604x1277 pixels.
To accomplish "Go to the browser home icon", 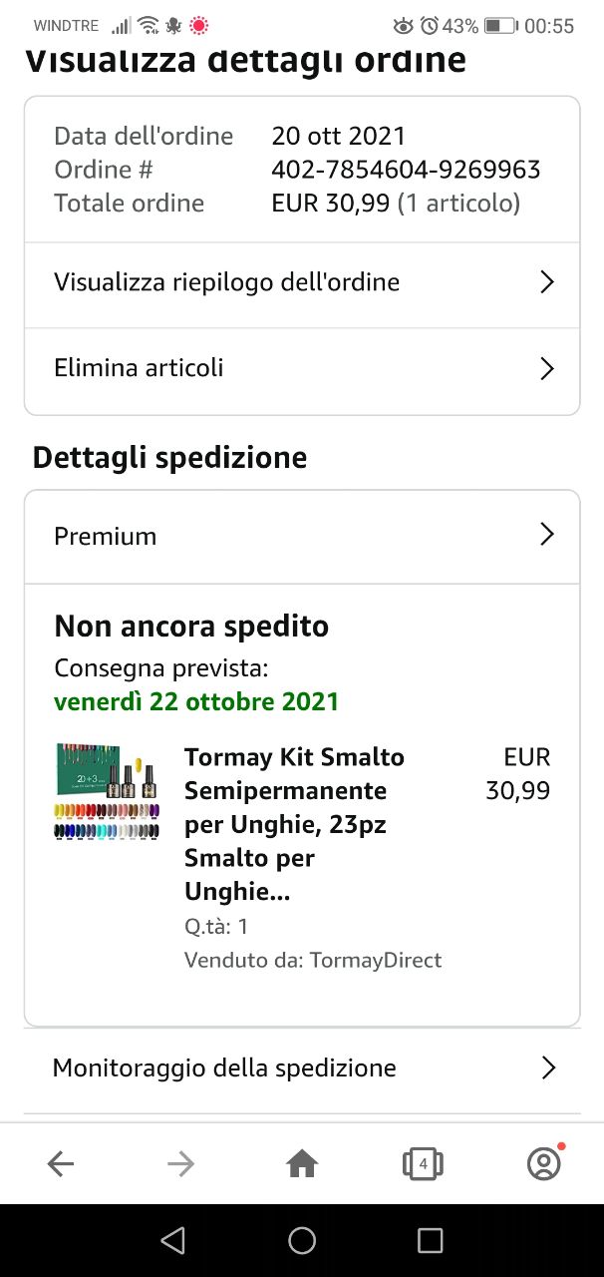I will click(x=302, y=1163).
